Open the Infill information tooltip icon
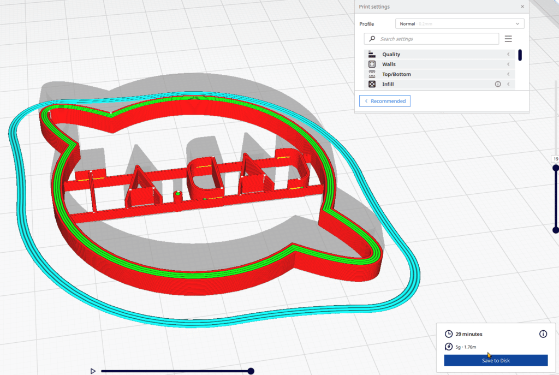 click(497, 84)
